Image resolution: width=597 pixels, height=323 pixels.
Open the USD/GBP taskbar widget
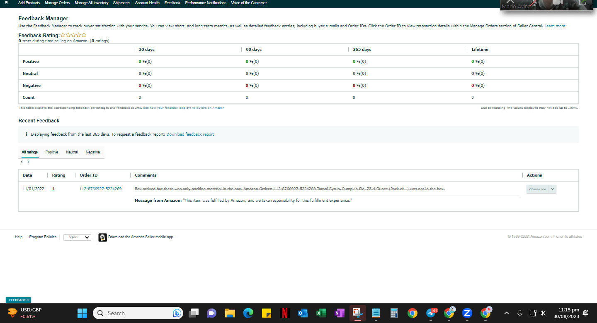[25, 313]
